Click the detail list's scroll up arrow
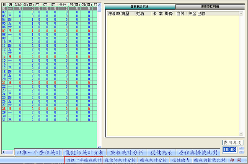The height and width of the screenshot is (164, 248). click(x=241, y=14)
